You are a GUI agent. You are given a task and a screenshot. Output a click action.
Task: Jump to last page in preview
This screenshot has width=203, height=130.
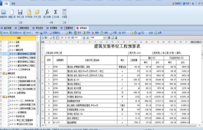coord(73,38)
